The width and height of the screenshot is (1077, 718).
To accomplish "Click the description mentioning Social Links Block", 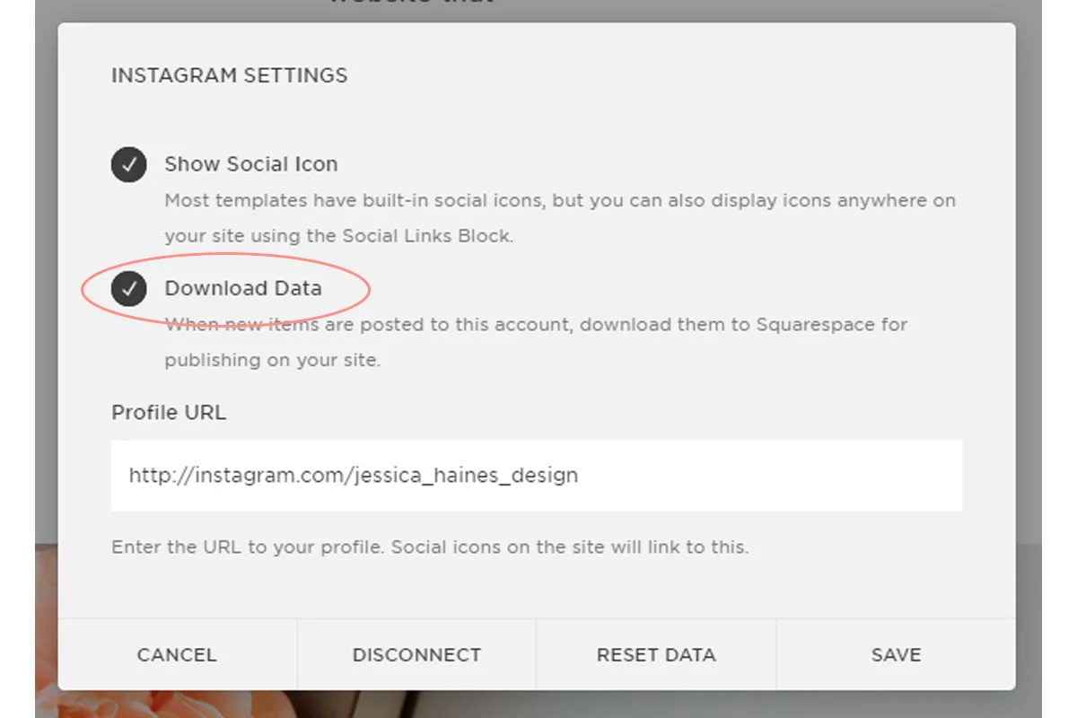I will 560,218.
